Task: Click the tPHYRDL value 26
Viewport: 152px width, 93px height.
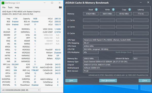Action: coord(35,82)
